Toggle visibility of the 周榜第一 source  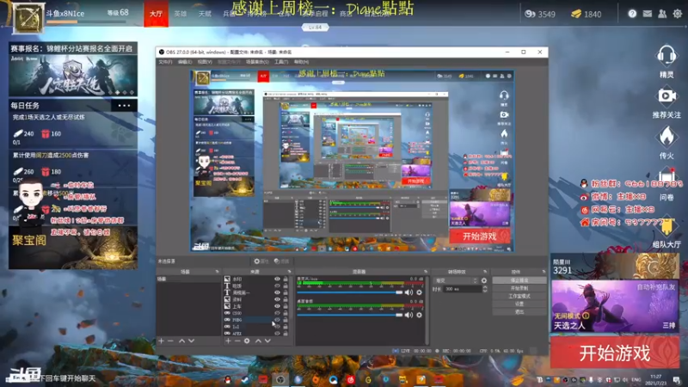point(277,292)
